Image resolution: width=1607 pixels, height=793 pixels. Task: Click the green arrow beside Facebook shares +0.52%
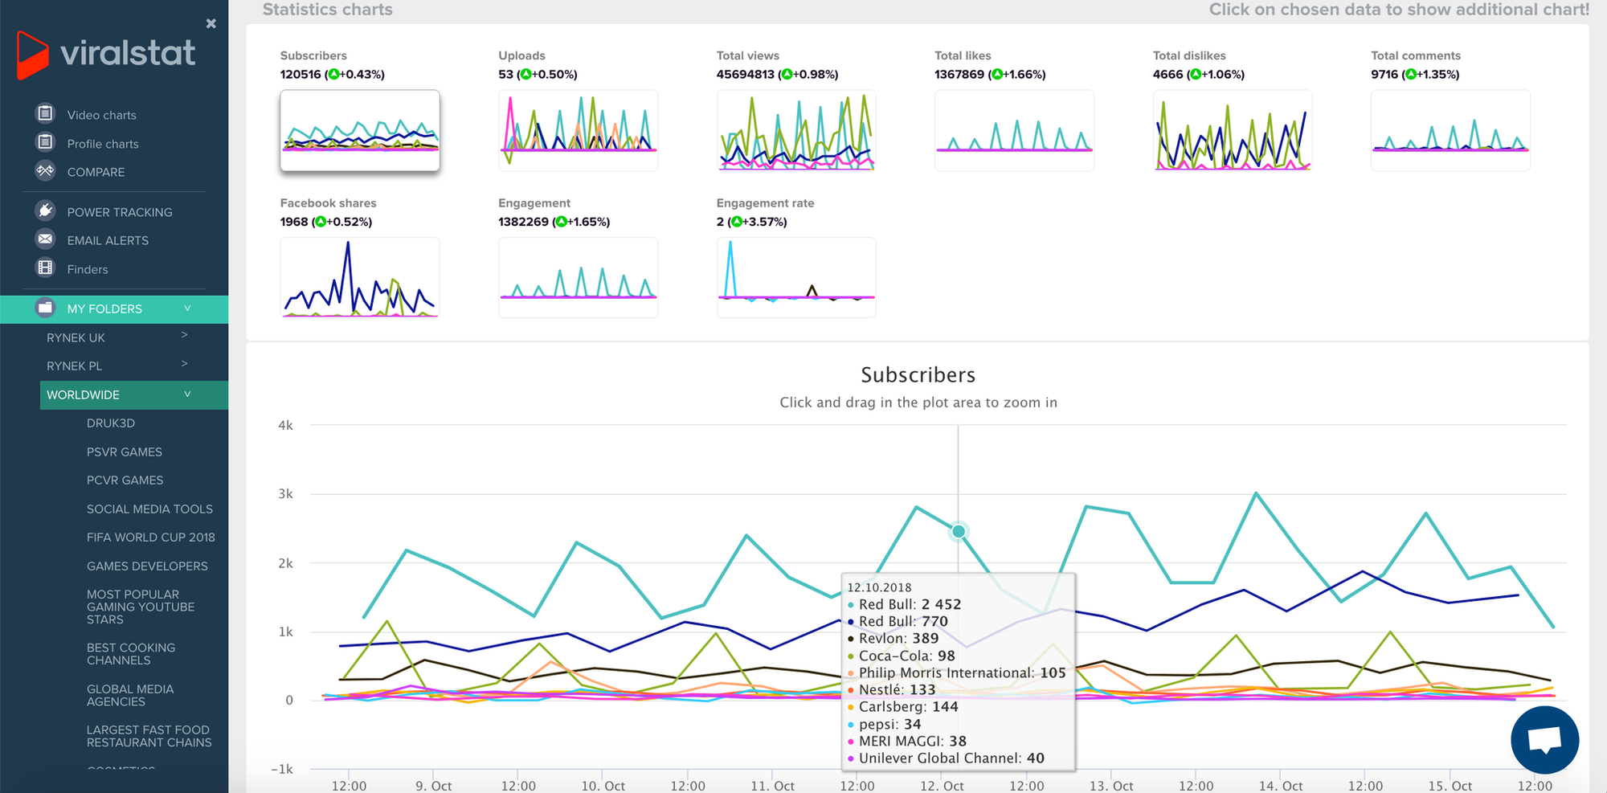[x=321, y=222]
